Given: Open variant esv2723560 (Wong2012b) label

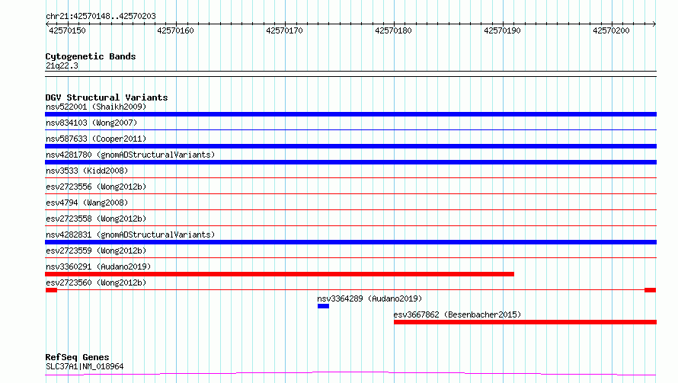Looking at the screenshot, I should [x=96, y=282].
